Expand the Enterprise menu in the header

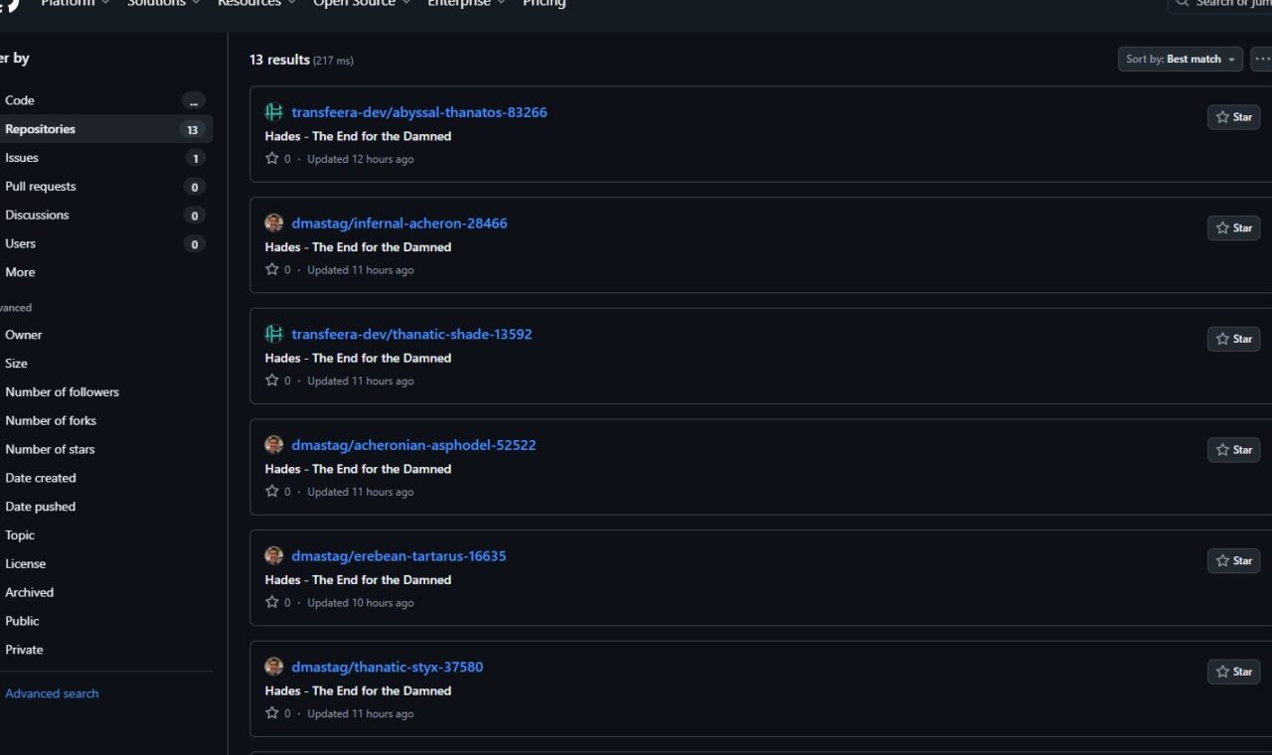(466, 3)
